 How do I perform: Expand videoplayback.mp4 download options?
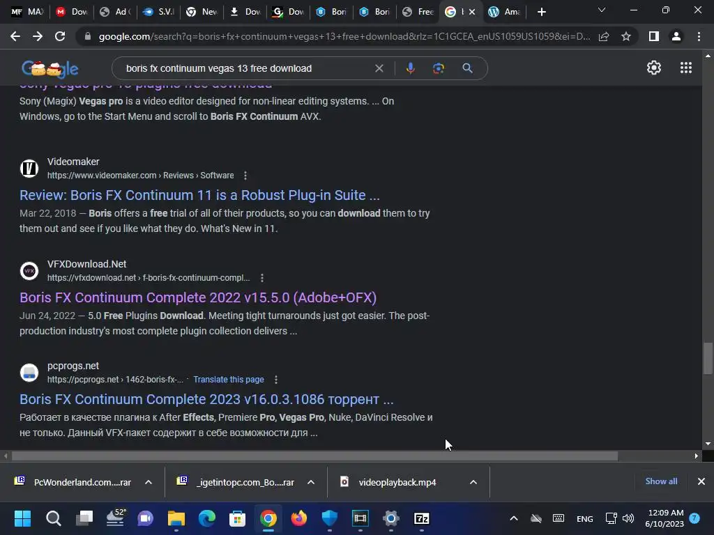coord(473,482)
